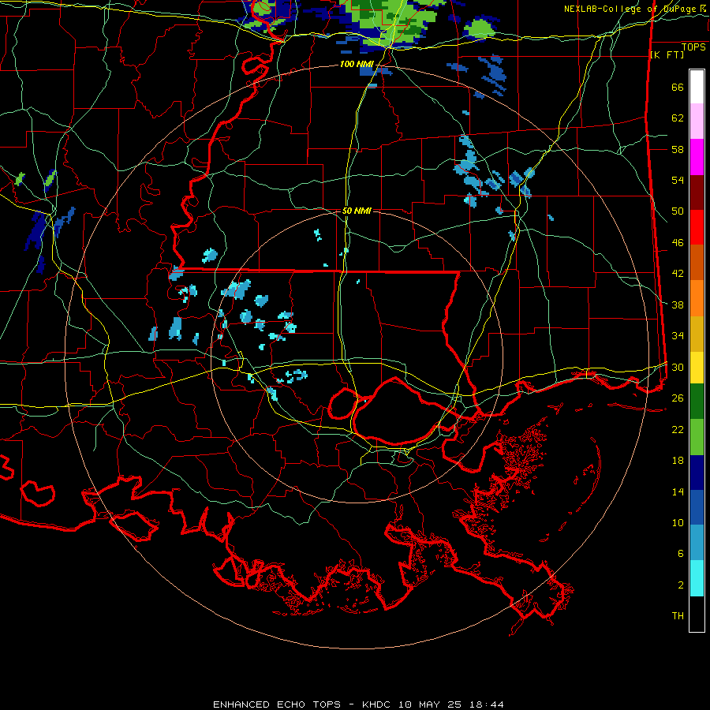Click the light steel-blue legend swatch
The height and width of the screenshot is (710, 710).
click(x=697, y=543)
